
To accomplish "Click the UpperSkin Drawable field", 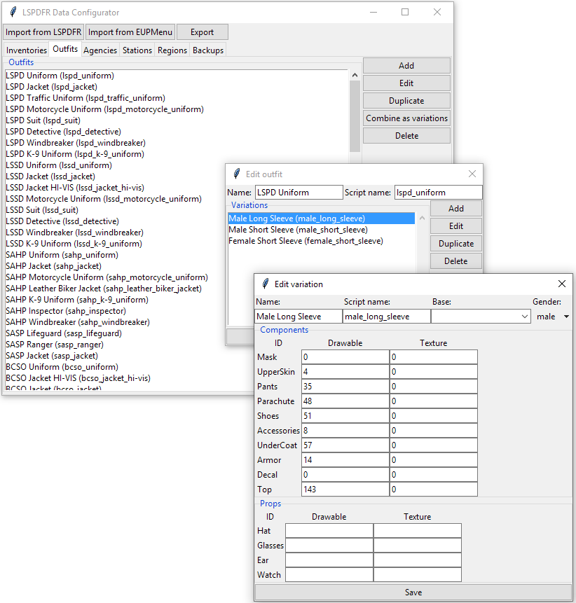I will pos(345,371).
